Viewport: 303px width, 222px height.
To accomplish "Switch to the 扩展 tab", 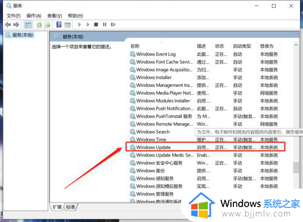I will pyautogui.click(x=57, y=207).
